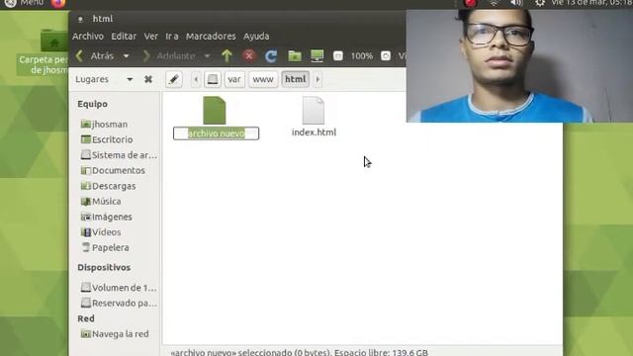The height and width of the screenshot is (356, 633).
Task: Open the Ver menu
Action: 151,37
